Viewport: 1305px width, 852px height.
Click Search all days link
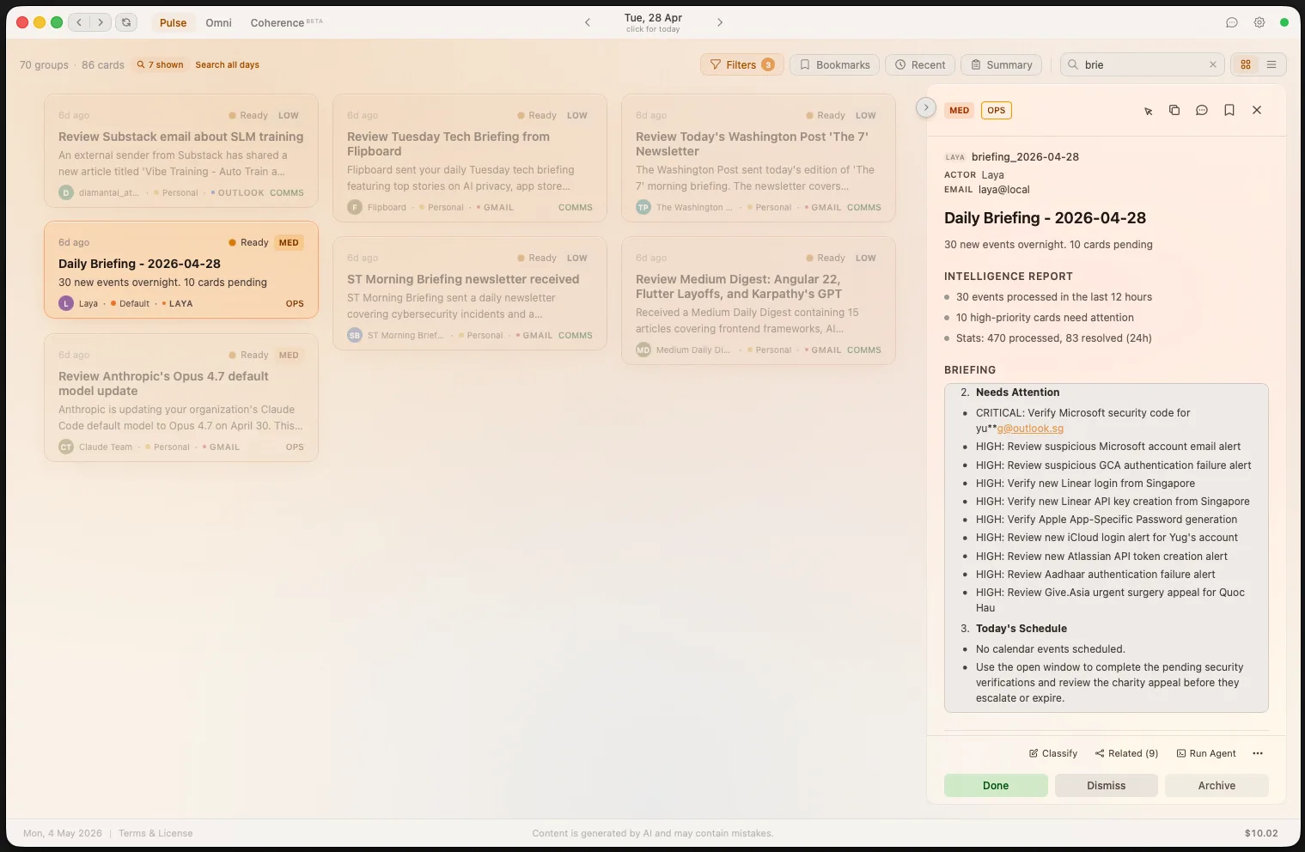227,64
